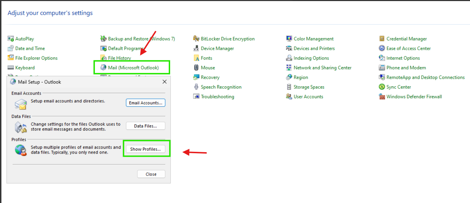Click the Backup and Restore icon

[103, 39]
